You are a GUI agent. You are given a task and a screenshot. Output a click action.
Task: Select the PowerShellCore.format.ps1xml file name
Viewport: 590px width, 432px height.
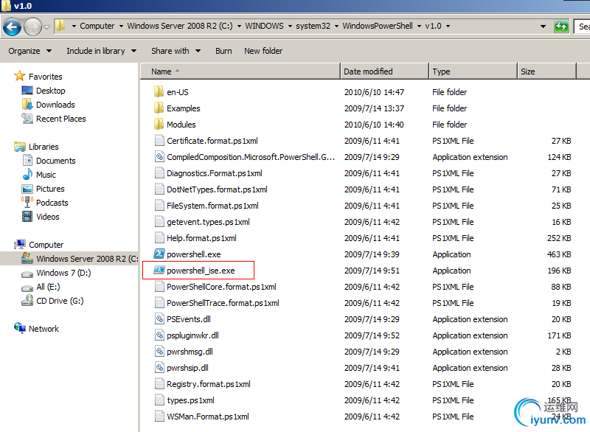222,287
